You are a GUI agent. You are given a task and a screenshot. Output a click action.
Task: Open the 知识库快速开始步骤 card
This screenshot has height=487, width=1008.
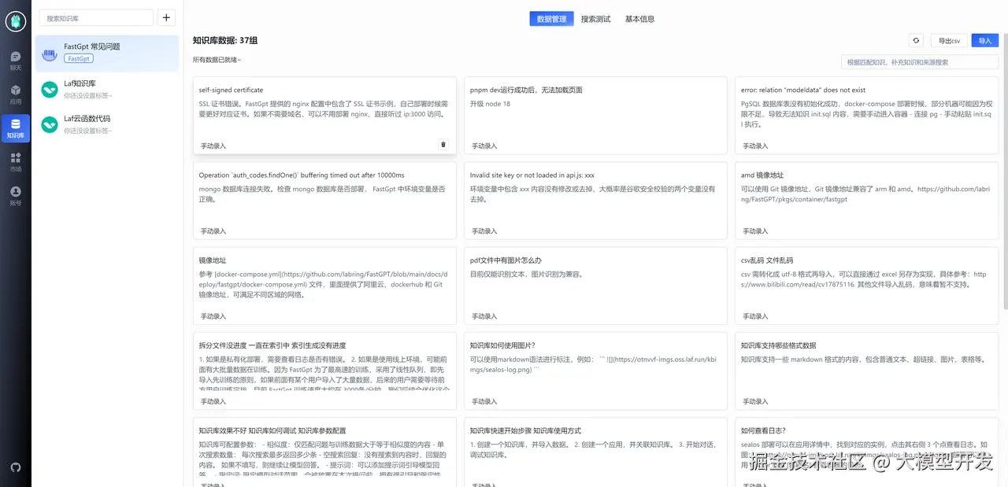pos(595,452)
